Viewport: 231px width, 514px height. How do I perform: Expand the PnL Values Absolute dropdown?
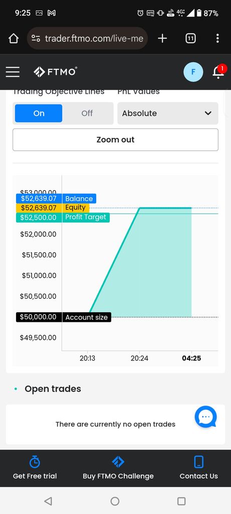coord(168,113)
